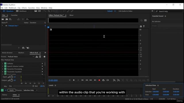
Task: Open the Multitrack menu
Action: tap(12, 8)
